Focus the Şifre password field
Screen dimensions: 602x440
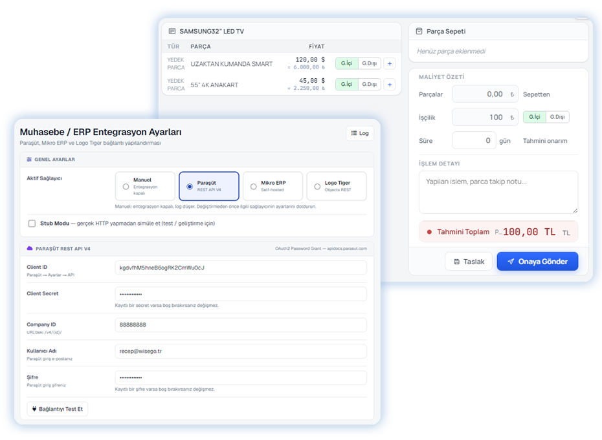[x=241, y=377]
